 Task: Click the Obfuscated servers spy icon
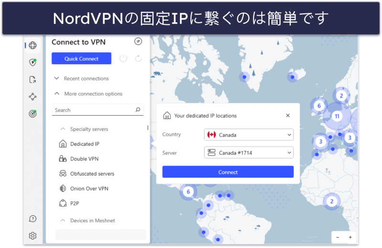[63, 173]
